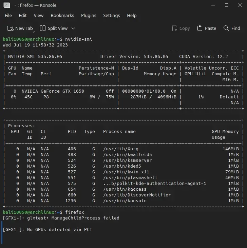Click CUDA Version: 12.2 text
Viewport: 247px width, 248px height.
point(204,57)
